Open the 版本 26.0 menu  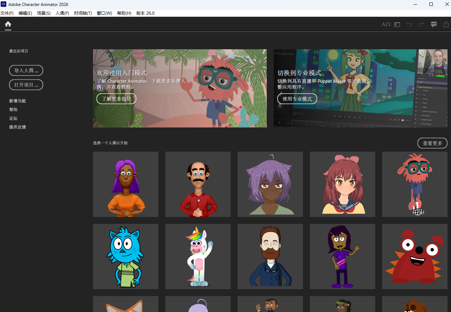click(145, 13)
